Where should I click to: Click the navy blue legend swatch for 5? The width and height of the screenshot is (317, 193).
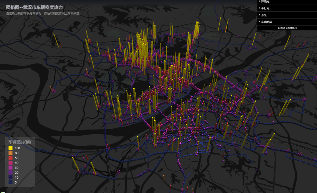[11, 182]
